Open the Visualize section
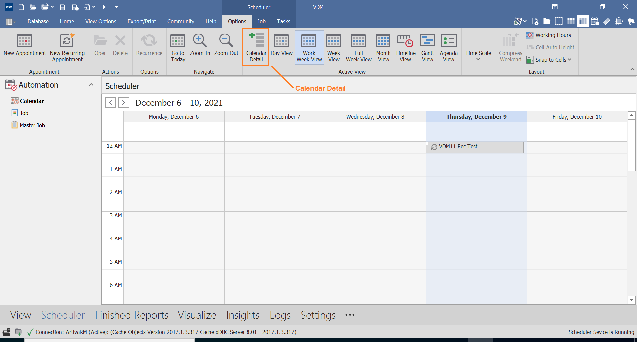The width and height of the screenshot is (637, 342). tap(197, 315)
